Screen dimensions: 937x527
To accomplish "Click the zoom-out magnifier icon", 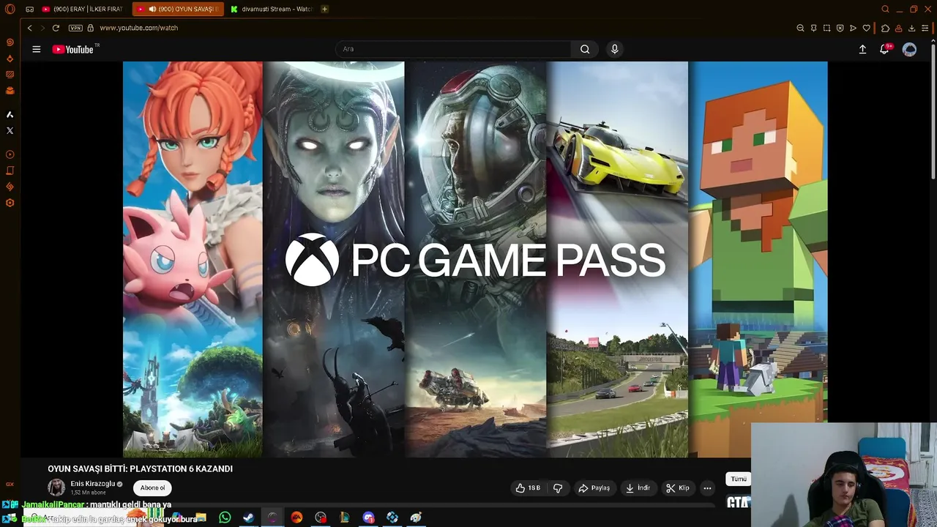I will (800, 28).
